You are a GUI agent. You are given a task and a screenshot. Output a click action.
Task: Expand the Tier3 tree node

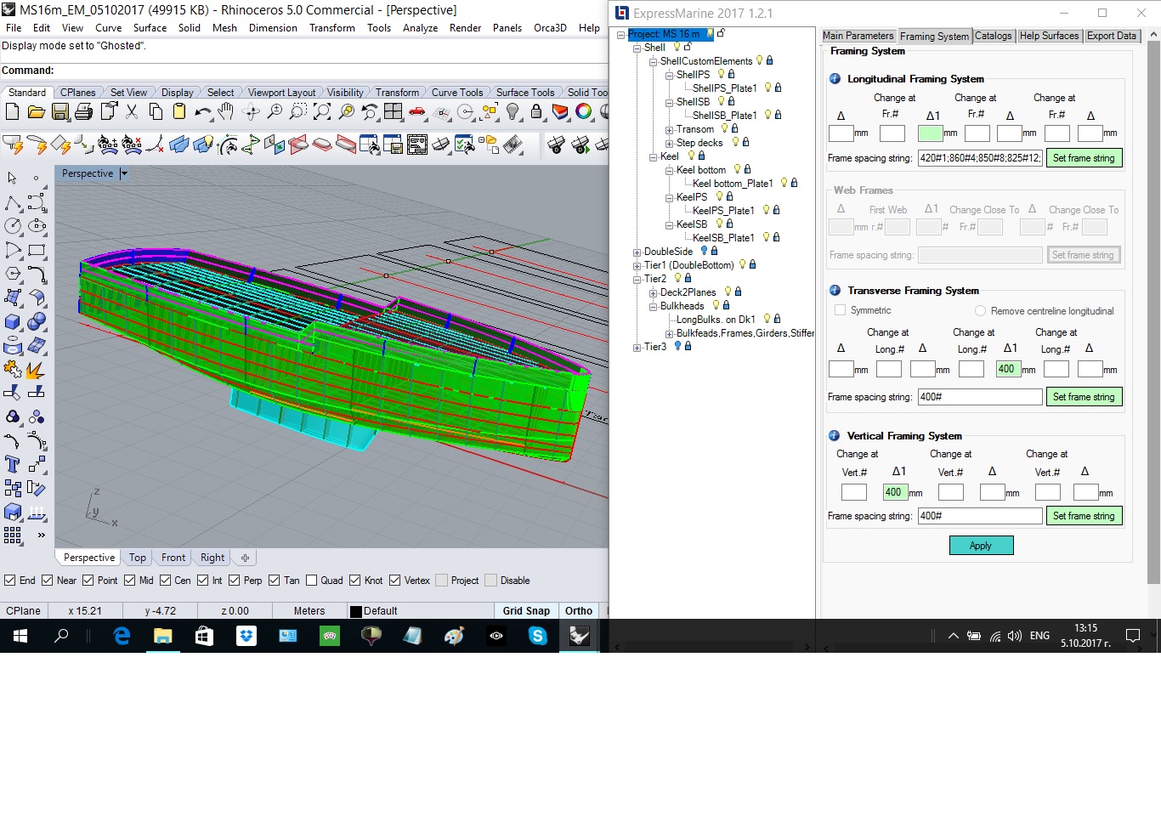click(637, 347)
